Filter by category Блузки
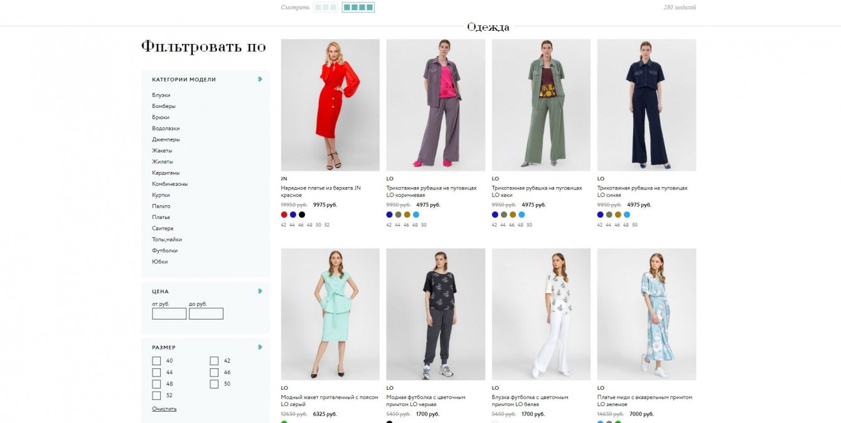The image size is (841, 423). click(x=161, y=95)
